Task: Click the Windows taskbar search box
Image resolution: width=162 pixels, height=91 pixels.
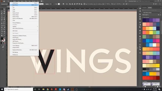Action: pyautogui.click(x=18, y=89)
